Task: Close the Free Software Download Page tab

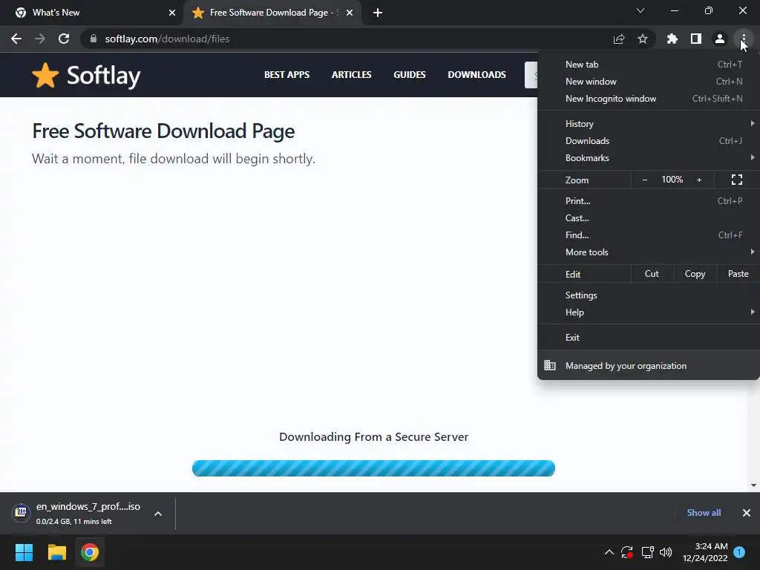Action: [x=350, y=13]
